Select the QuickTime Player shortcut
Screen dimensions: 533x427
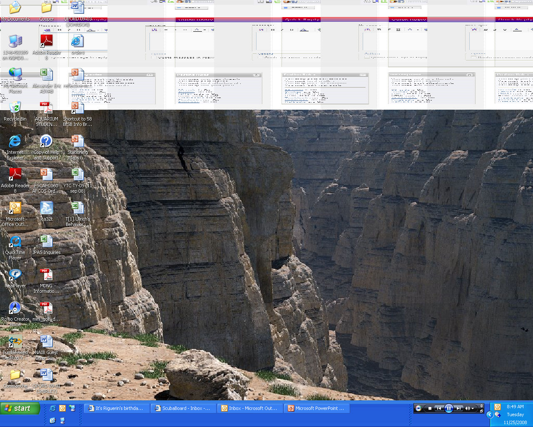[x=15, y=247]
